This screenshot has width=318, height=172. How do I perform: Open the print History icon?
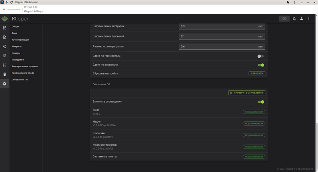[x=4, y=47]
